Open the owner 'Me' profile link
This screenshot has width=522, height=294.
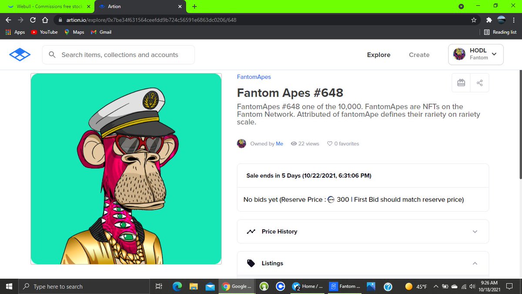(x=279, y=144)
